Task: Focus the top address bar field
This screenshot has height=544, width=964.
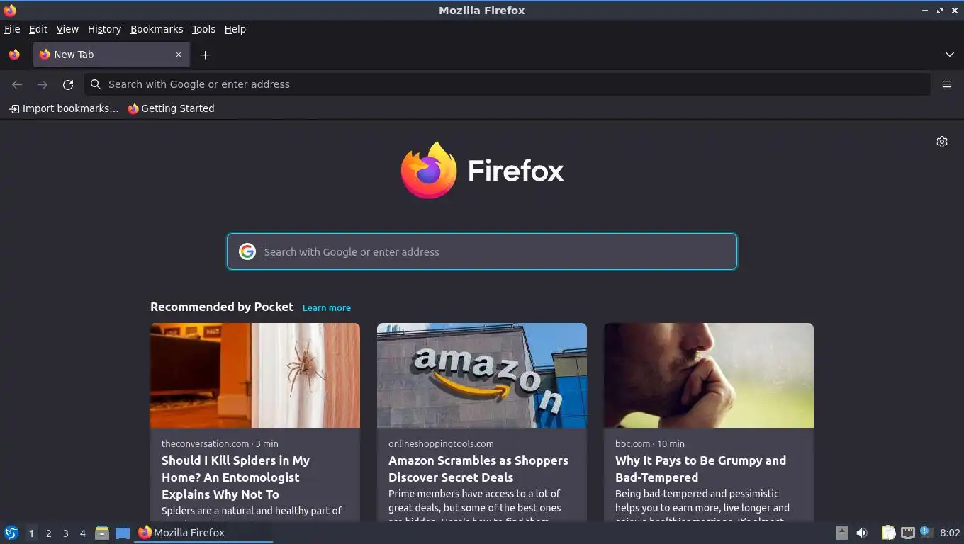Action: [508, 84]
